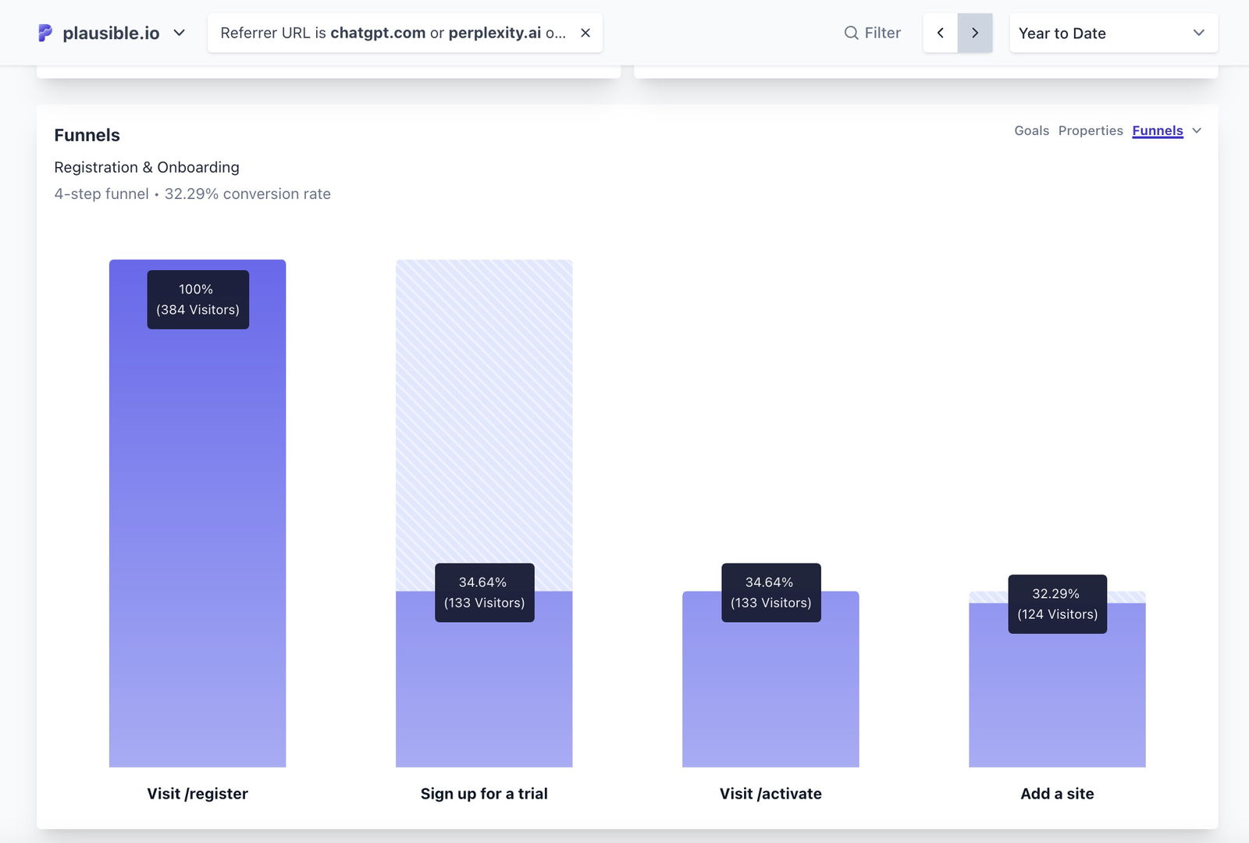
Task: Click the Referrer URL filter pill text
Action: pyautogui.click(x=390, y=33)
